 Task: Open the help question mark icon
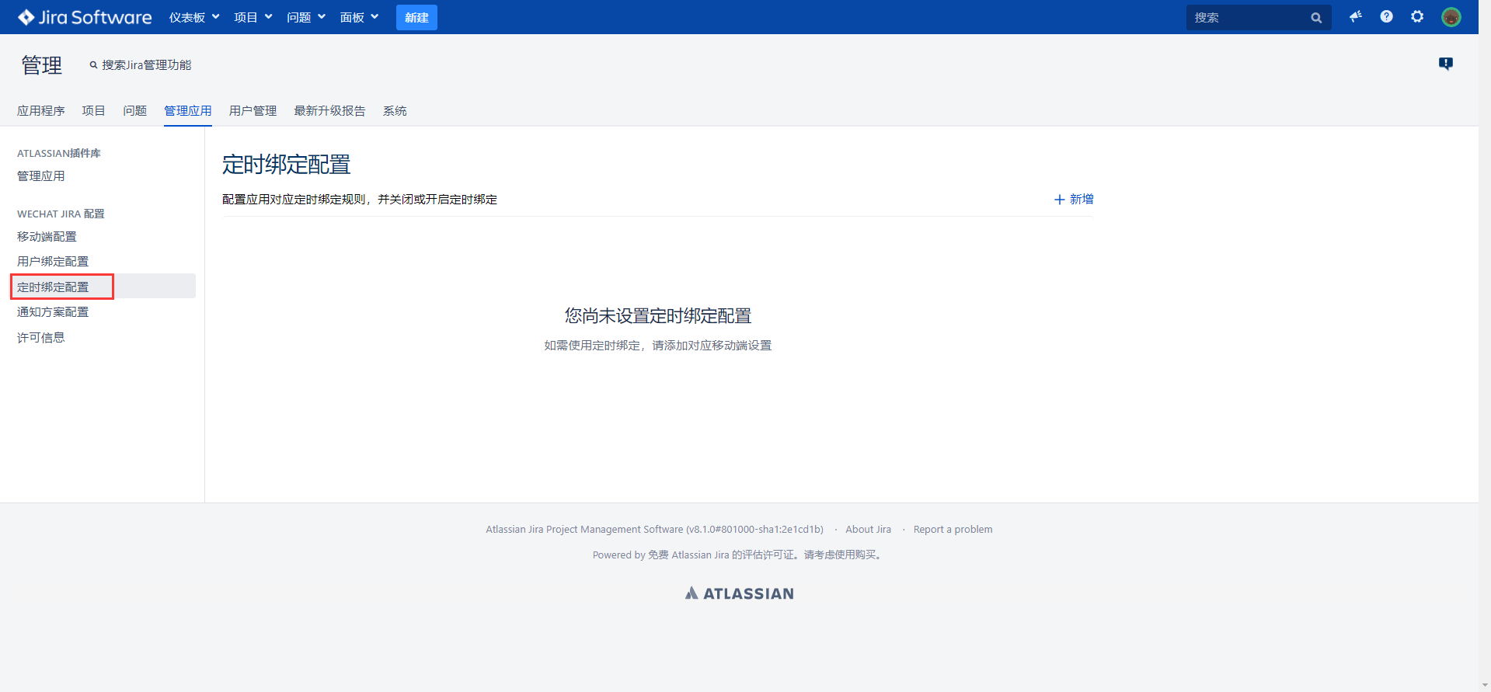click(1386, 17)
